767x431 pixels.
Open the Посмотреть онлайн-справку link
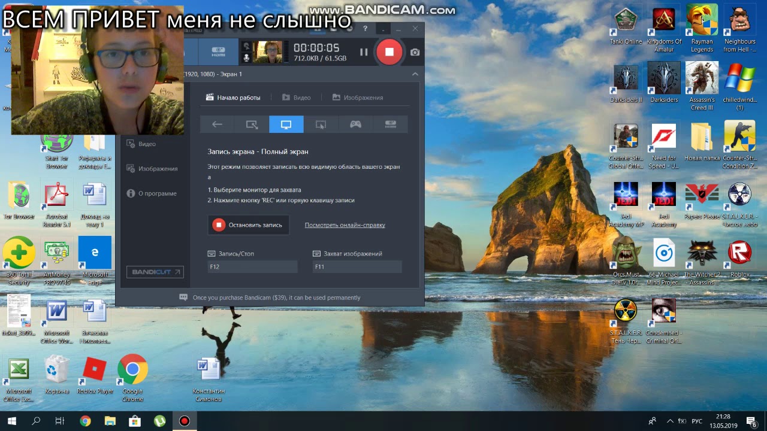click(345, 225)
